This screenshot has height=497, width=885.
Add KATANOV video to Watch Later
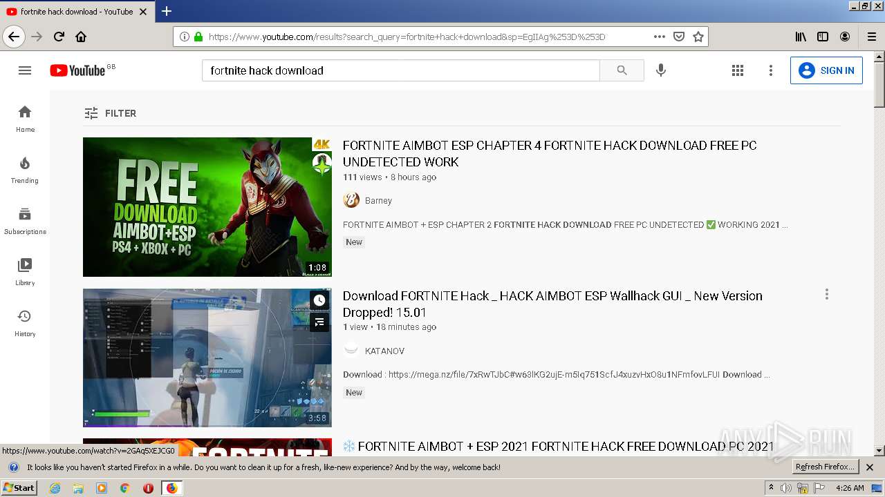[x=319, y=300]
